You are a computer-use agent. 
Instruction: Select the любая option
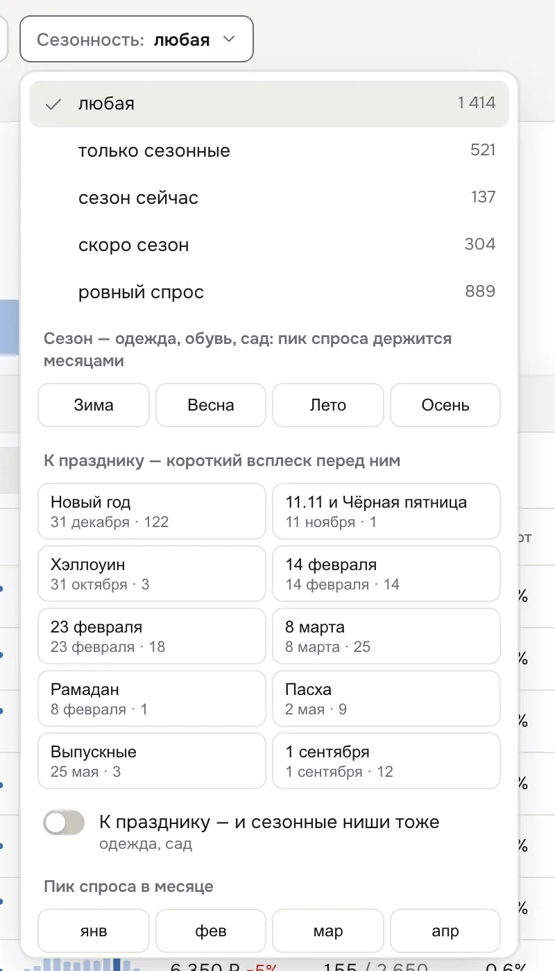[269, 104]
